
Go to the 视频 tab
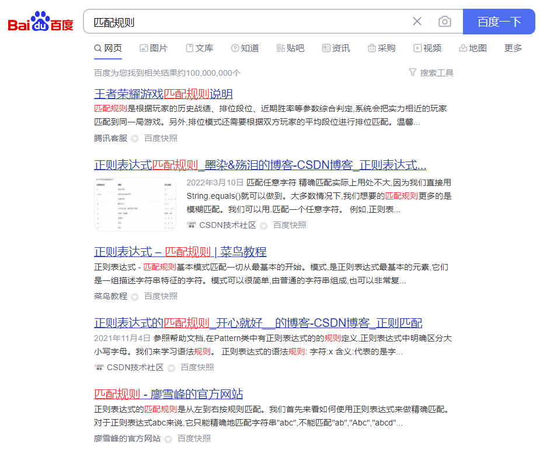coord(427,48)
